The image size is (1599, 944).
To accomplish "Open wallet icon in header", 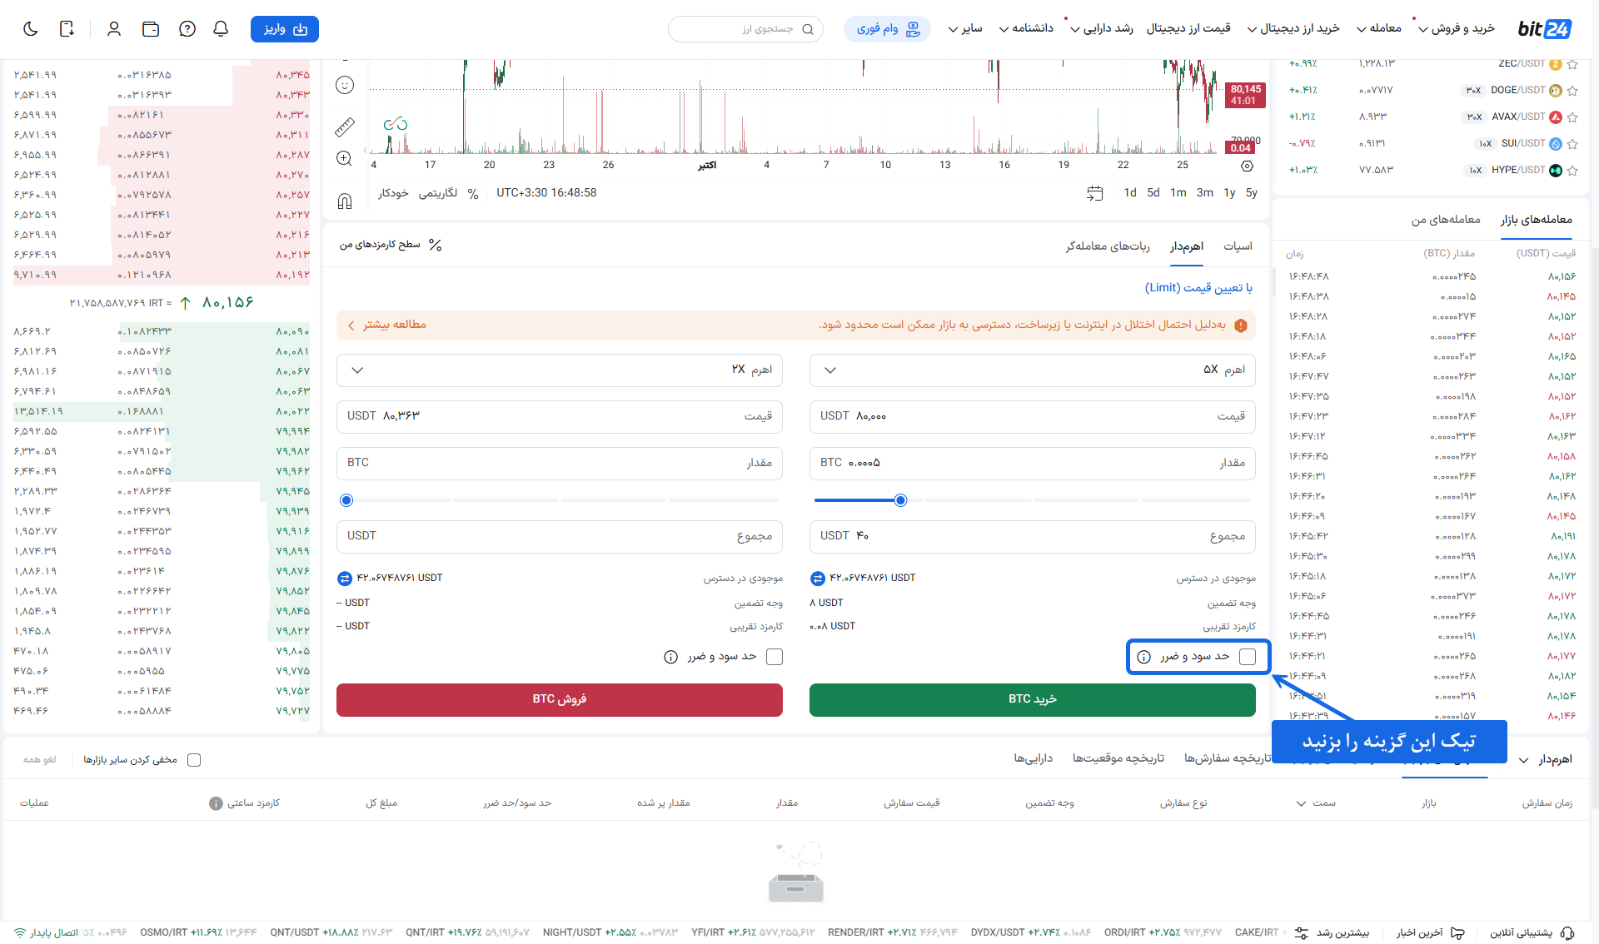I will tap(151, 29).
